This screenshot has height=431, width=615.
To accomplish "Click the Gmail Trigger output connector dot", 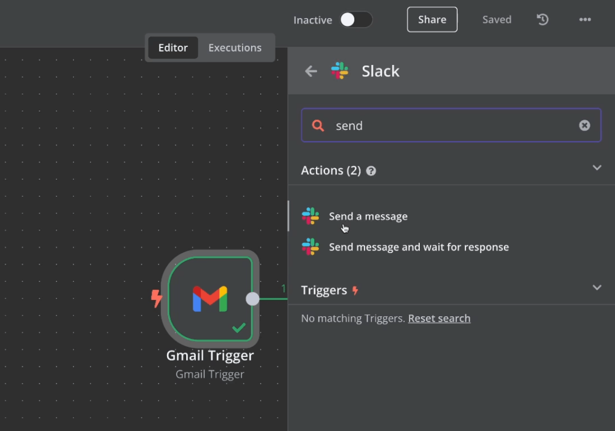I will [x=253, y=299].
